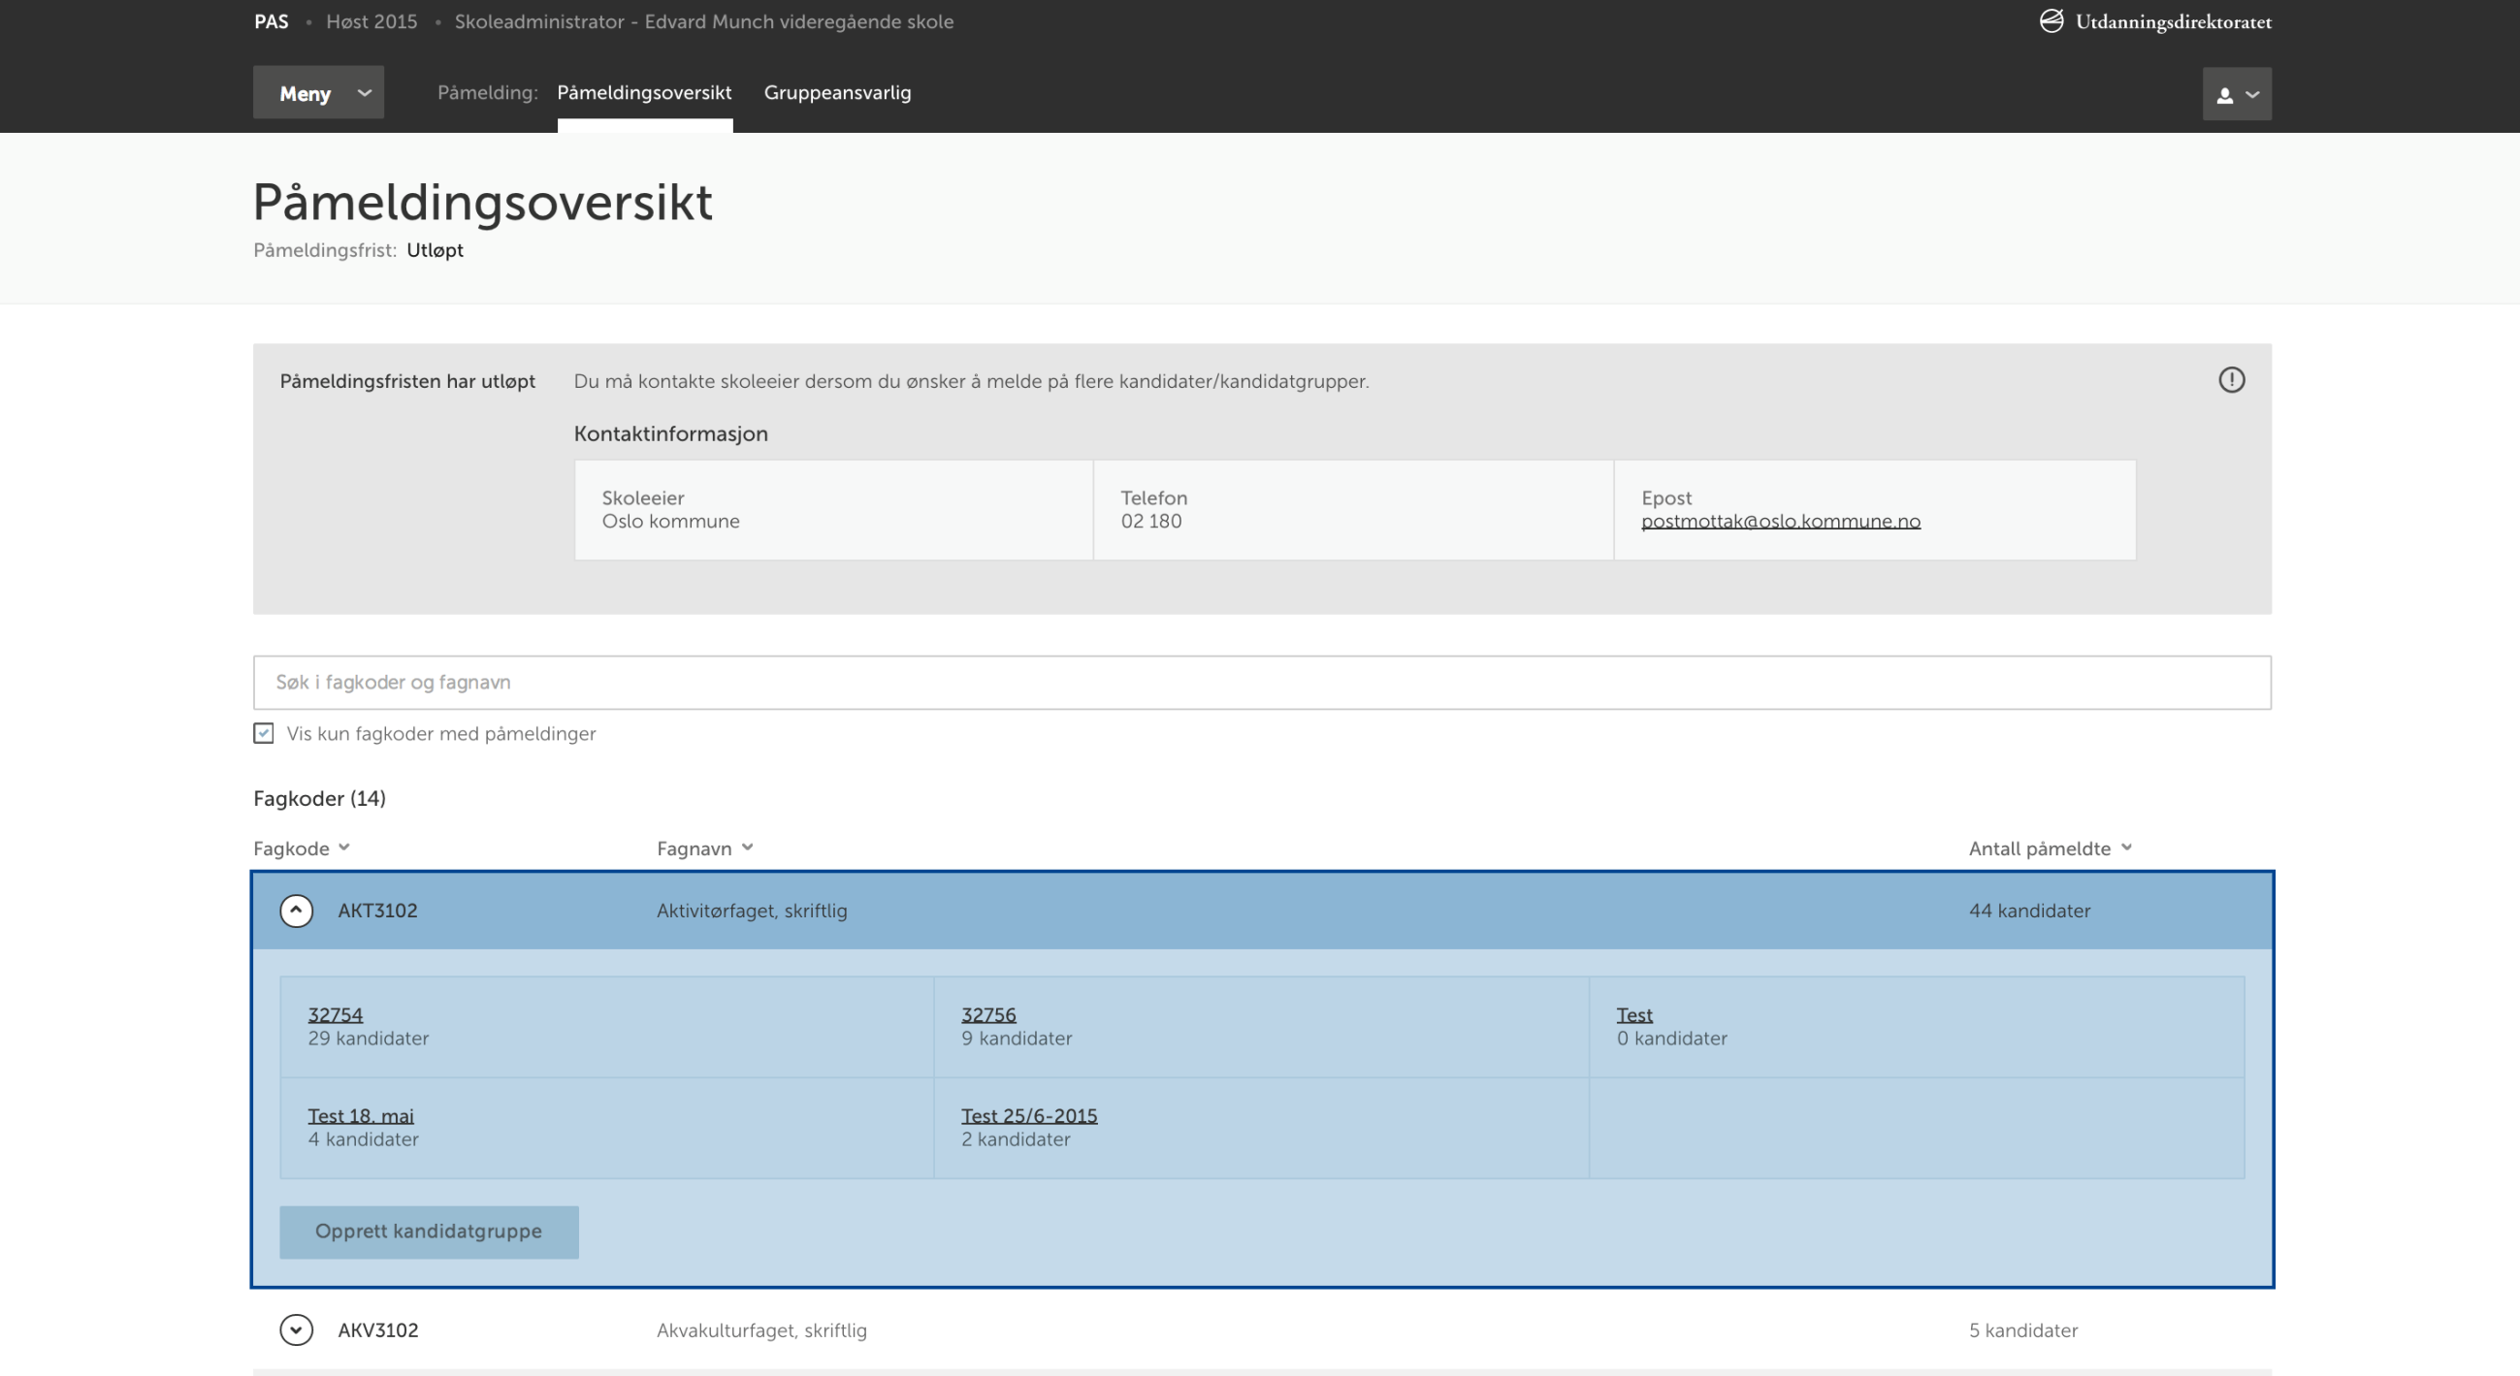Collapse the AKT3102 fagkode row

(x=295, y=912)
